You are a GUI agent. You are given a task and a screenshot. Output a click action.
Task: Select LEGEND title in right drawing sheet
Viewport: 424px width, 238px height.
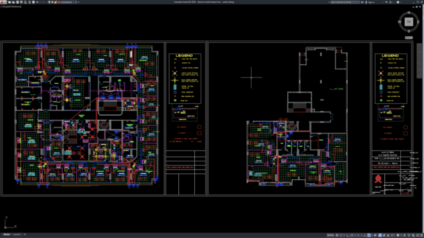coord(390,56)
